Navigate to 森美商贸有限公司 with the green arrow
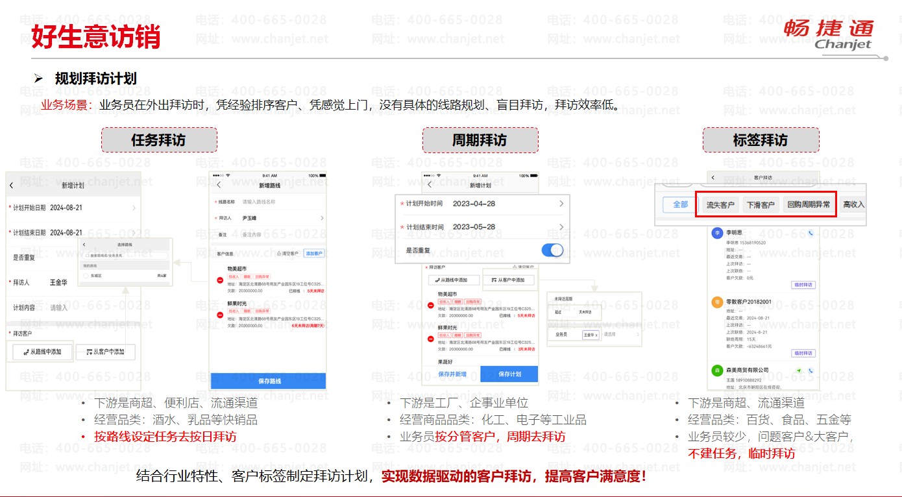 800,370
